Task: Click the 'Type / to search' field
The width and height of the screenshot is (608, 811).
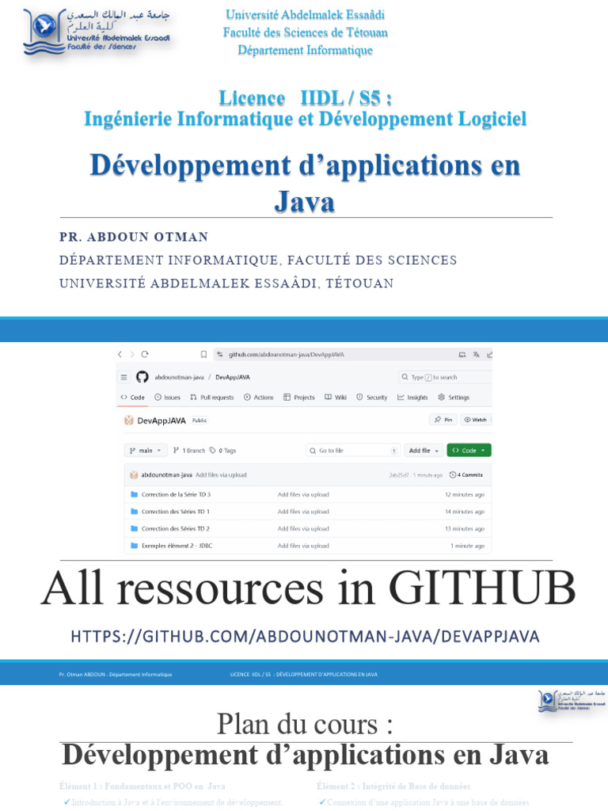Action: 445,377
